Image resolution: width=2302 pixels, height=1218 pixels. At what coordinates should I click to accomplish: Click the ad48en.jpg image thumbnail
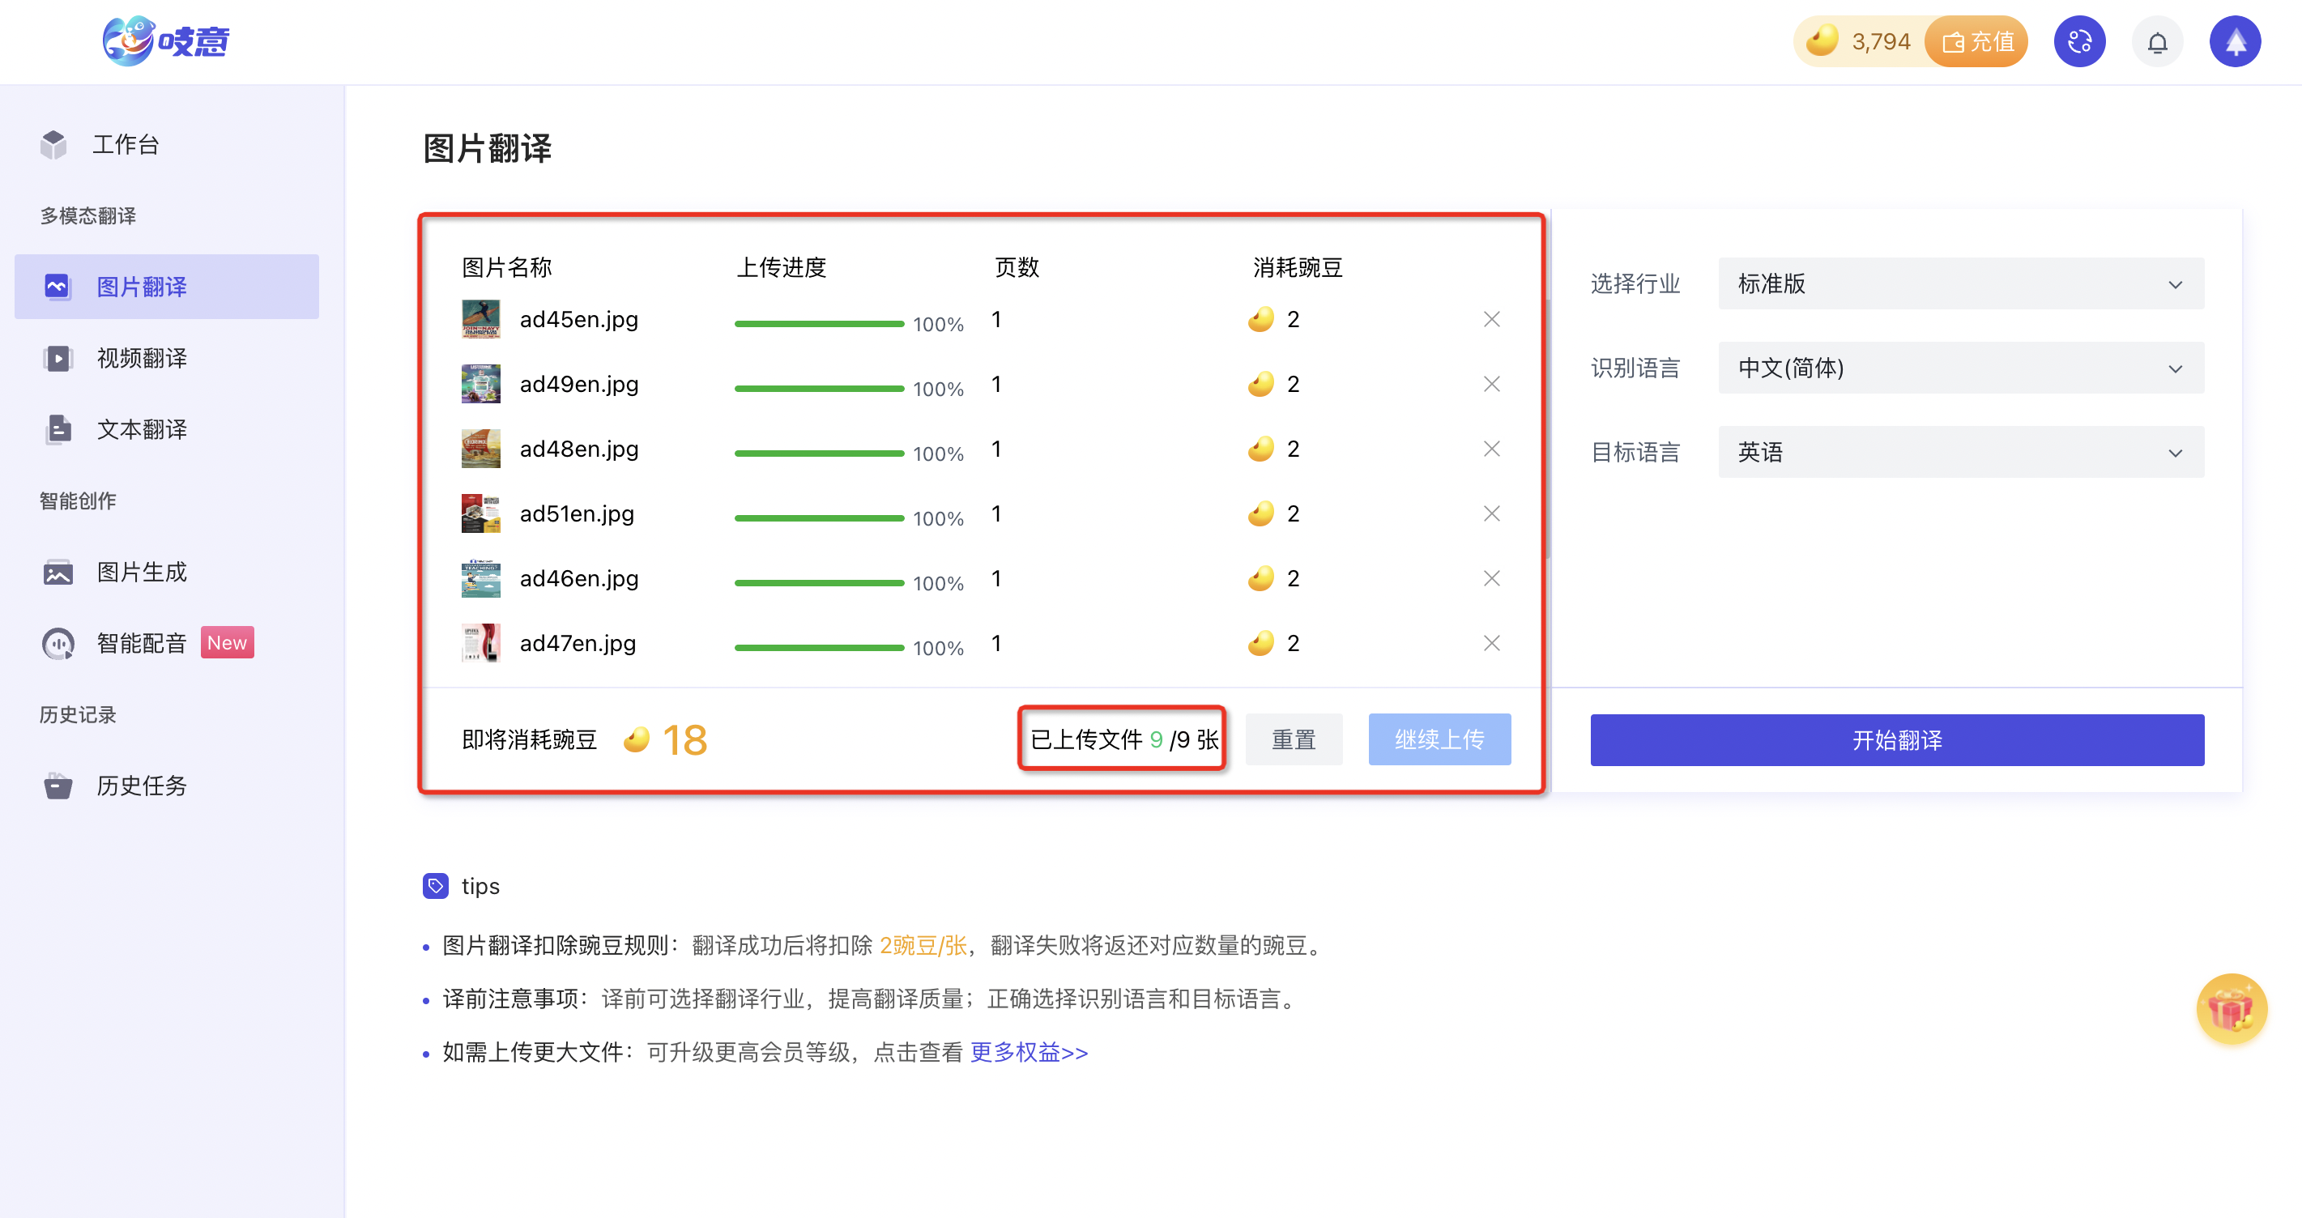481,449
